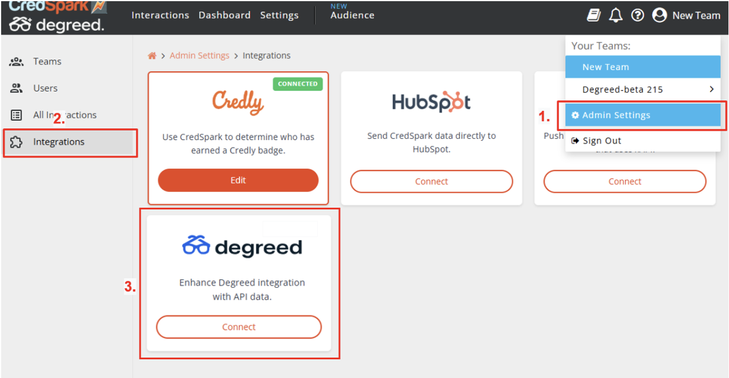Click the Admin Settings breadcrumb link
Image resolution: width=729 pixels, height=378 pixels.
coord(199,55)
